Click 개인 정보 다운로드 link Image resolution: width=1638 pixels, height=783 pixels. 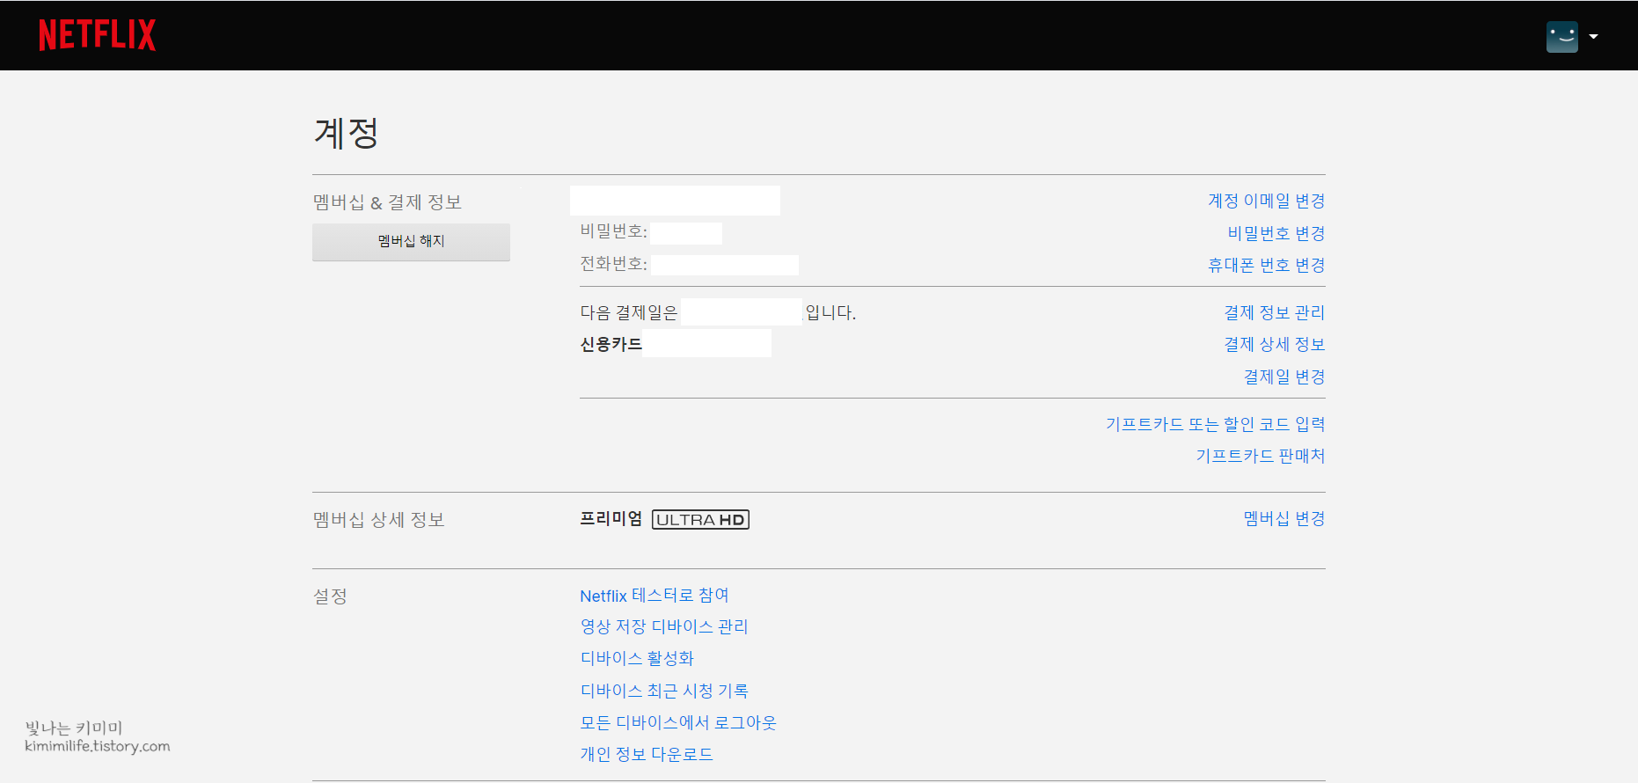647,754
